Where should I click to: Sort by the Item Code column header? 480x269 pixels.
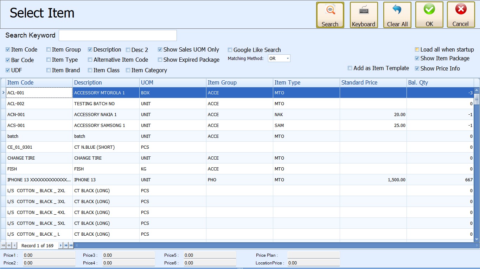[x=39, y=83]
